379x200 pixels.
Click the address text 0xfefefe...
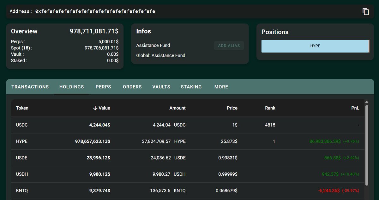[x=95, y=11]
